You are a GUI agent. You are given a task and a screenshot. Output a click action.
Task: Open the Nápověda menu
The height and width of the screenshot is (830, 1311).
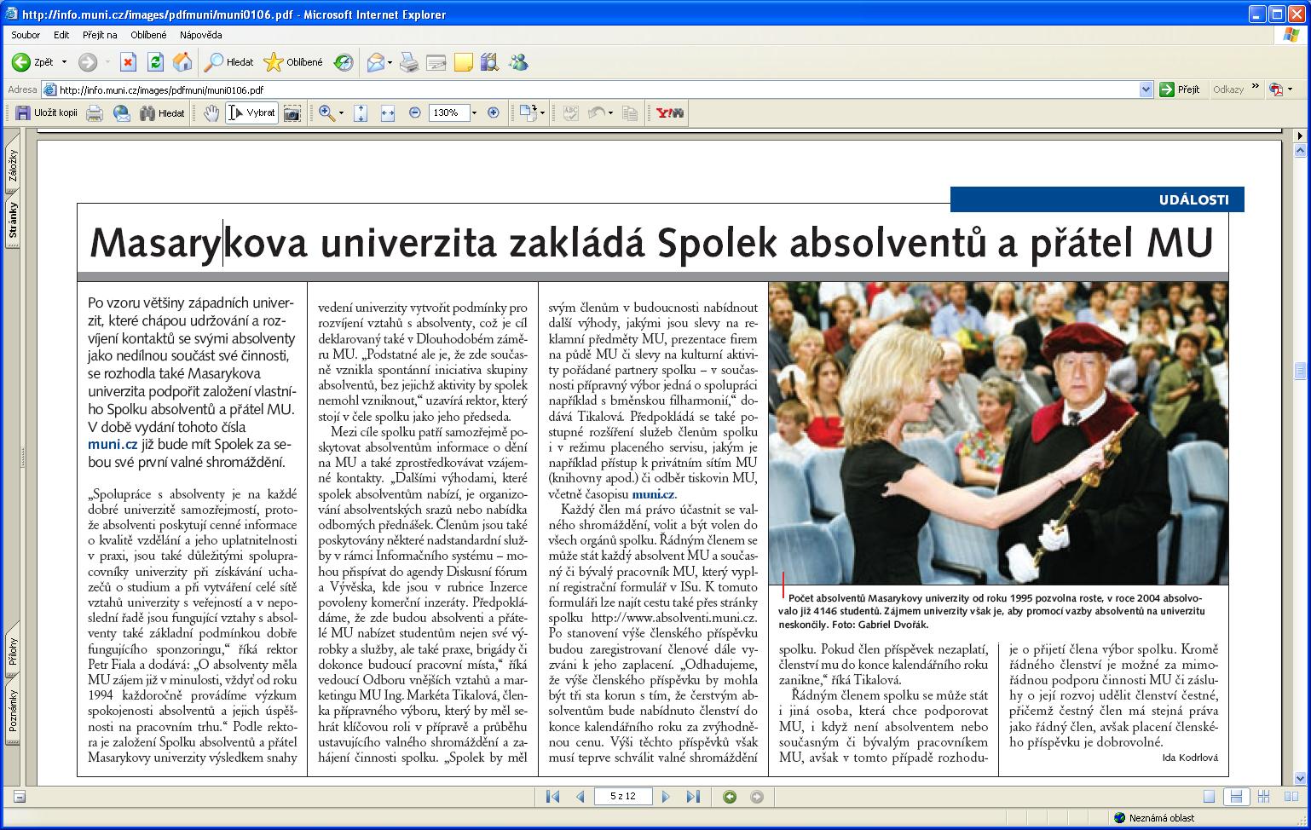pyautogui.click(x=201, y=35)
